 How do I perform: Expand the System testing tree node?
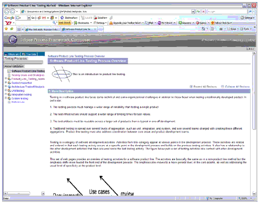point(6,98)
